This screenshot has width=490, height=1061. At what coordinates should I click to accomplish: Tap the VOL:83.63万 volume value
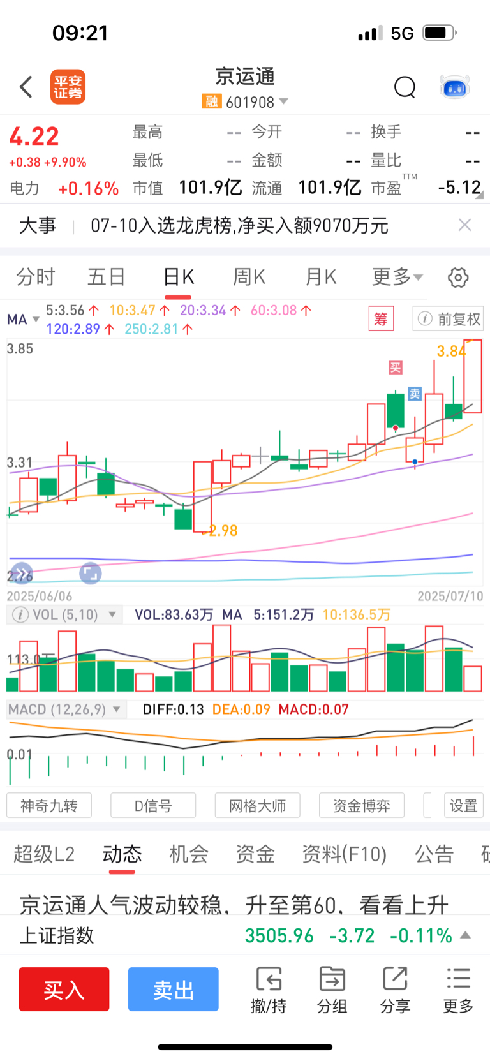(174, 615)
